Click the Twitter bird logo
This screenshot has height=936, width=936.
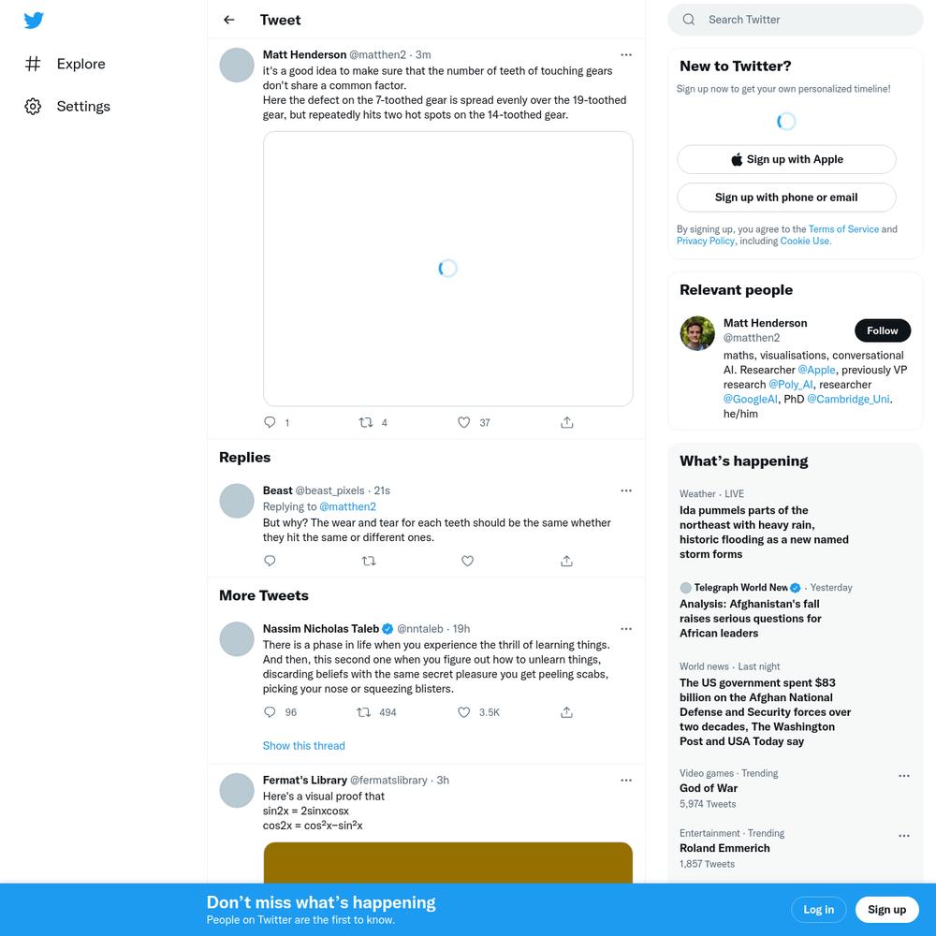point(34,21)
